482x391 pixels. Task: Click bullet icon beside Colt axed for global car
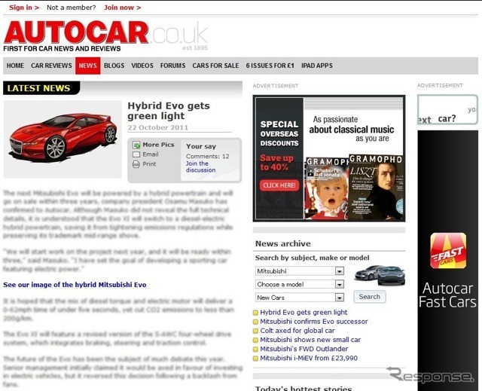255,331
